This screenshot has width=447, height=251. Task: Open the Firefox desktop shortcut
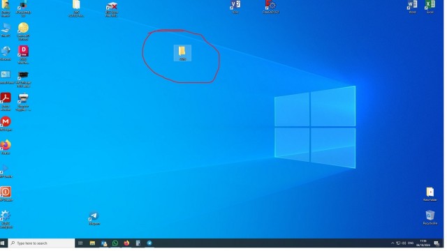click(6, 147)
